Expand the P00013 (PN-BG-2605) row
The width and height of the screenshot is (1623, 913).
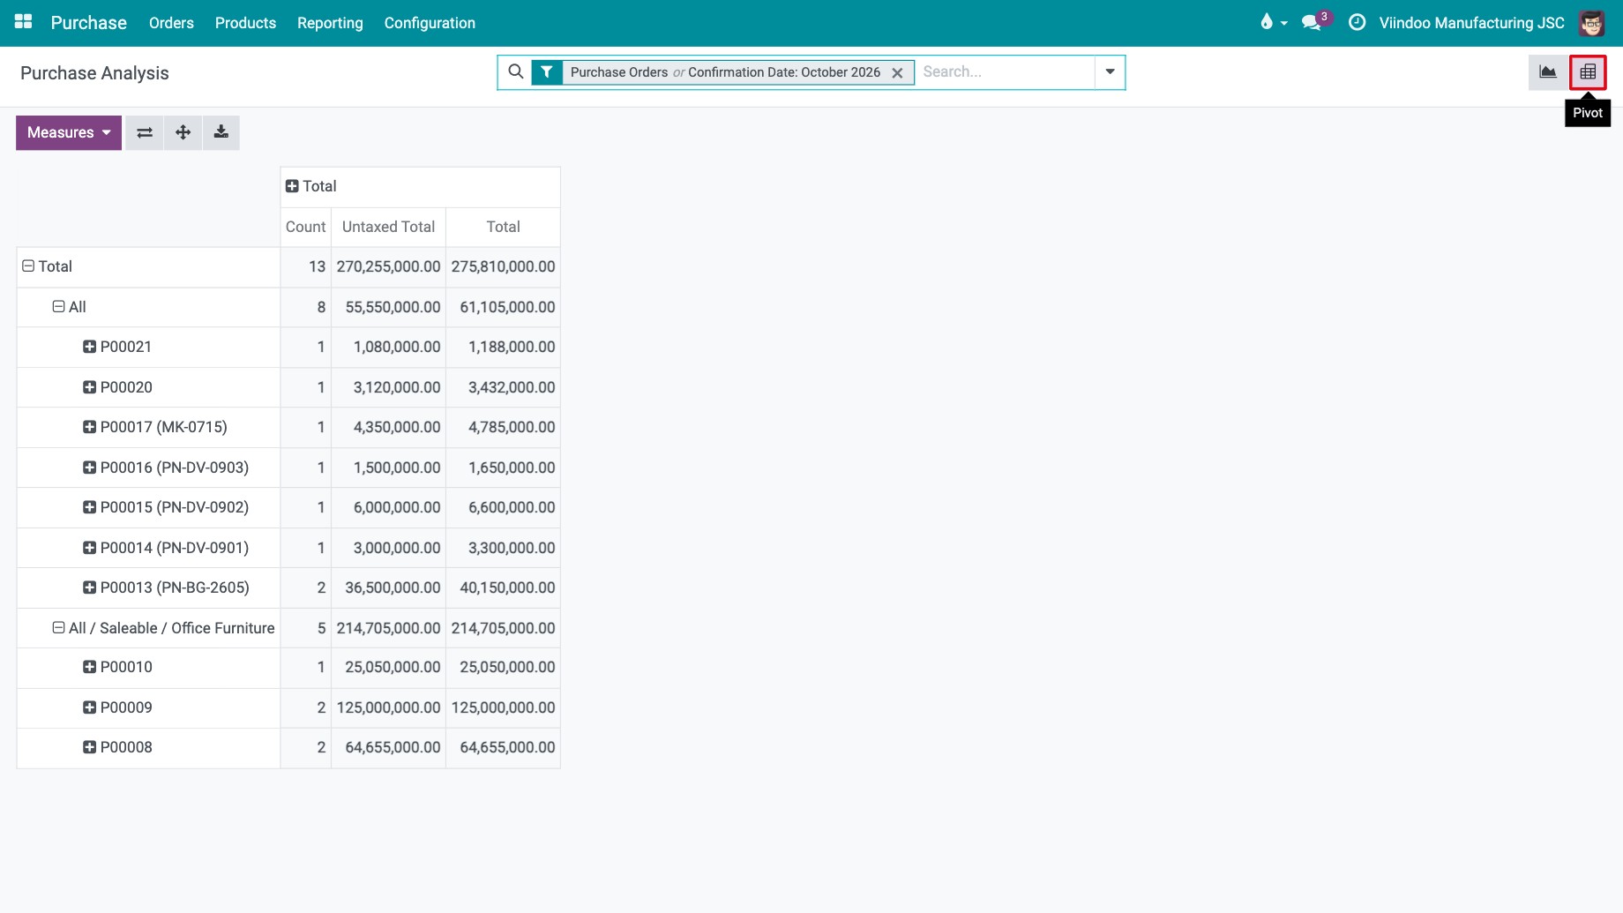pyautogui.click(x=89, y=587)
